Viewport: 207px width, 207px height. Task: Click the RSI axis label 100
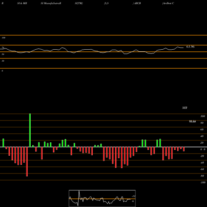(x=3, y=38)
